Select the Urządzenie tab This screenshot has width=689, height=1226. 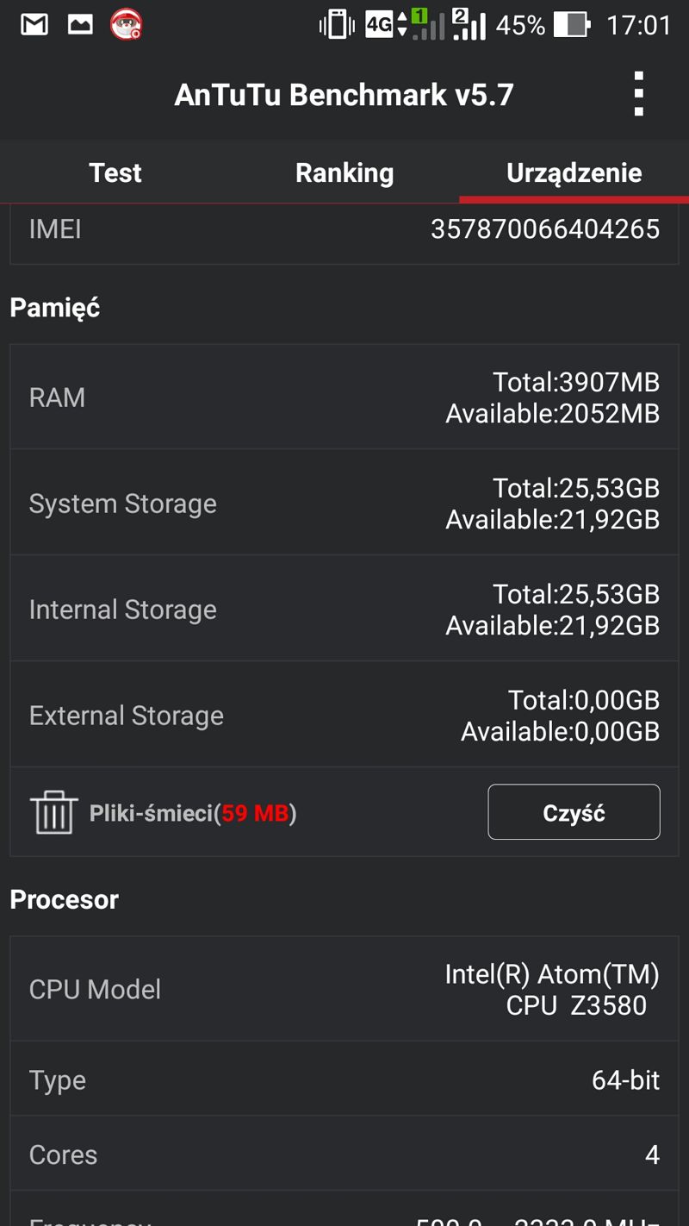(x=574, y=172)
